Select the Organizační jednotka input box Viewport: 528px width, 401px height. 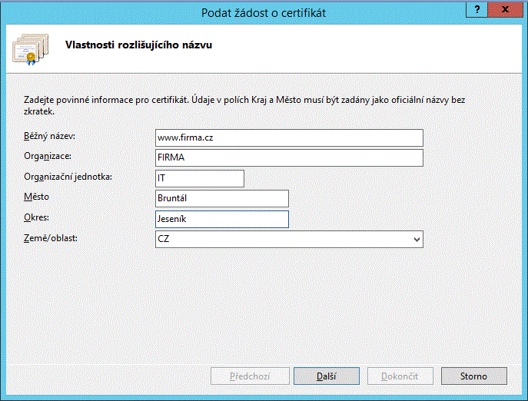(199, 178)
